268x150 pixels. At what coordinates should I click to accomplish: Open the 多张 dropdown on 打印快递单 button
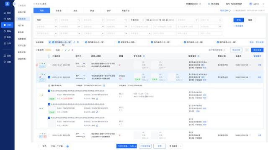point(133,146)
